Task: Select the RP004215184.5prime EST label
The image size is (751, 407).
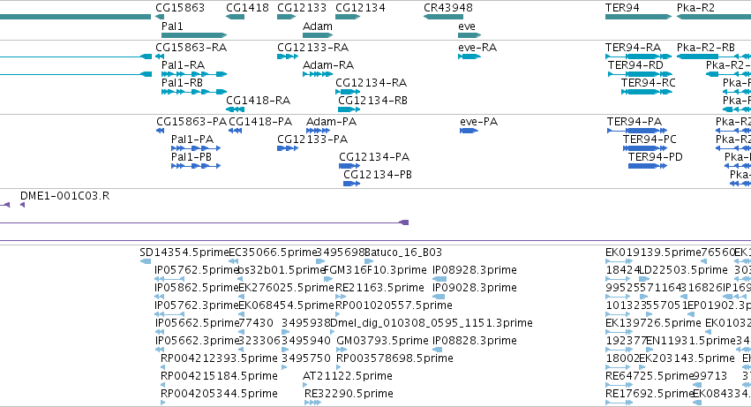Action: 220,377
